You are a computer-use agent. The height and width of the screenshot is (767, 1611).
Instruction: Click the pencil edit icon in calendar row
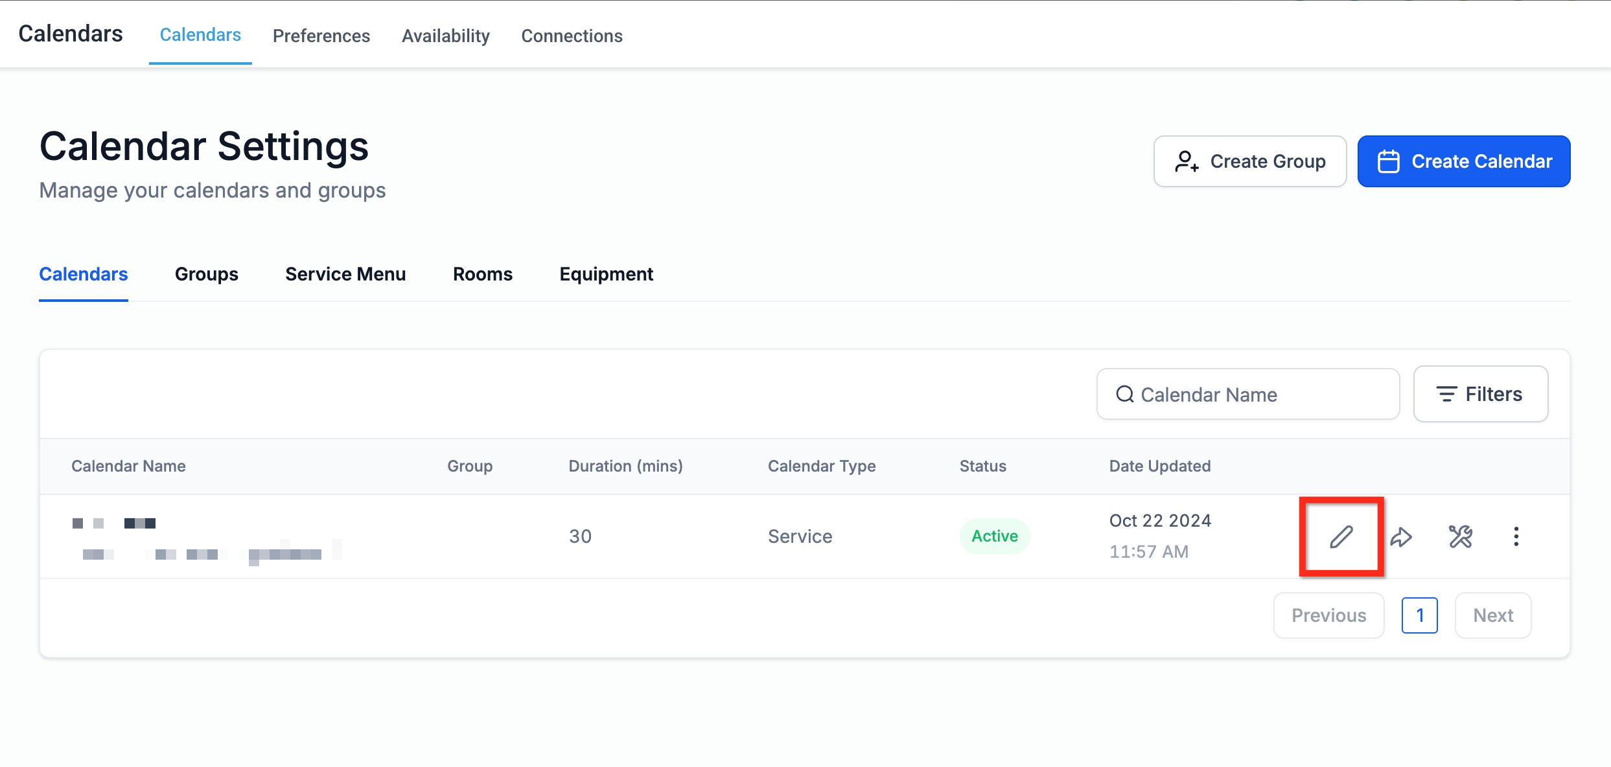click(1341, 536)
